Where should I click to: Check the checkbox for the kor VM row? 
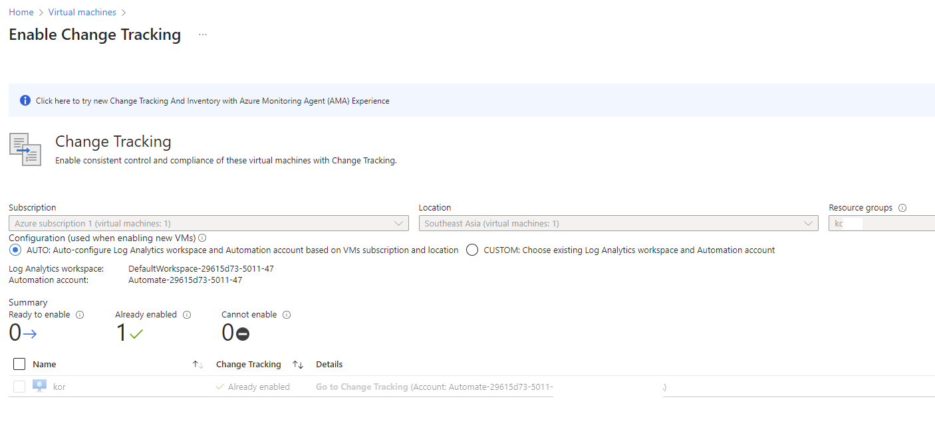coord(19,386)
